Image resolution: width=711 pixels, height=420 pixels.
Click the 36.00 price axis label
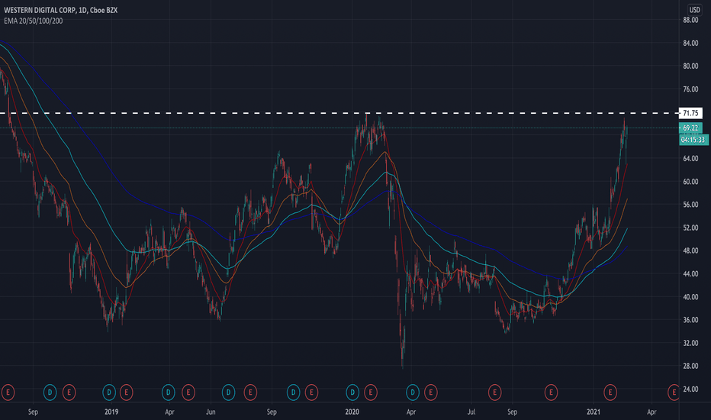(x=690, y=320)
